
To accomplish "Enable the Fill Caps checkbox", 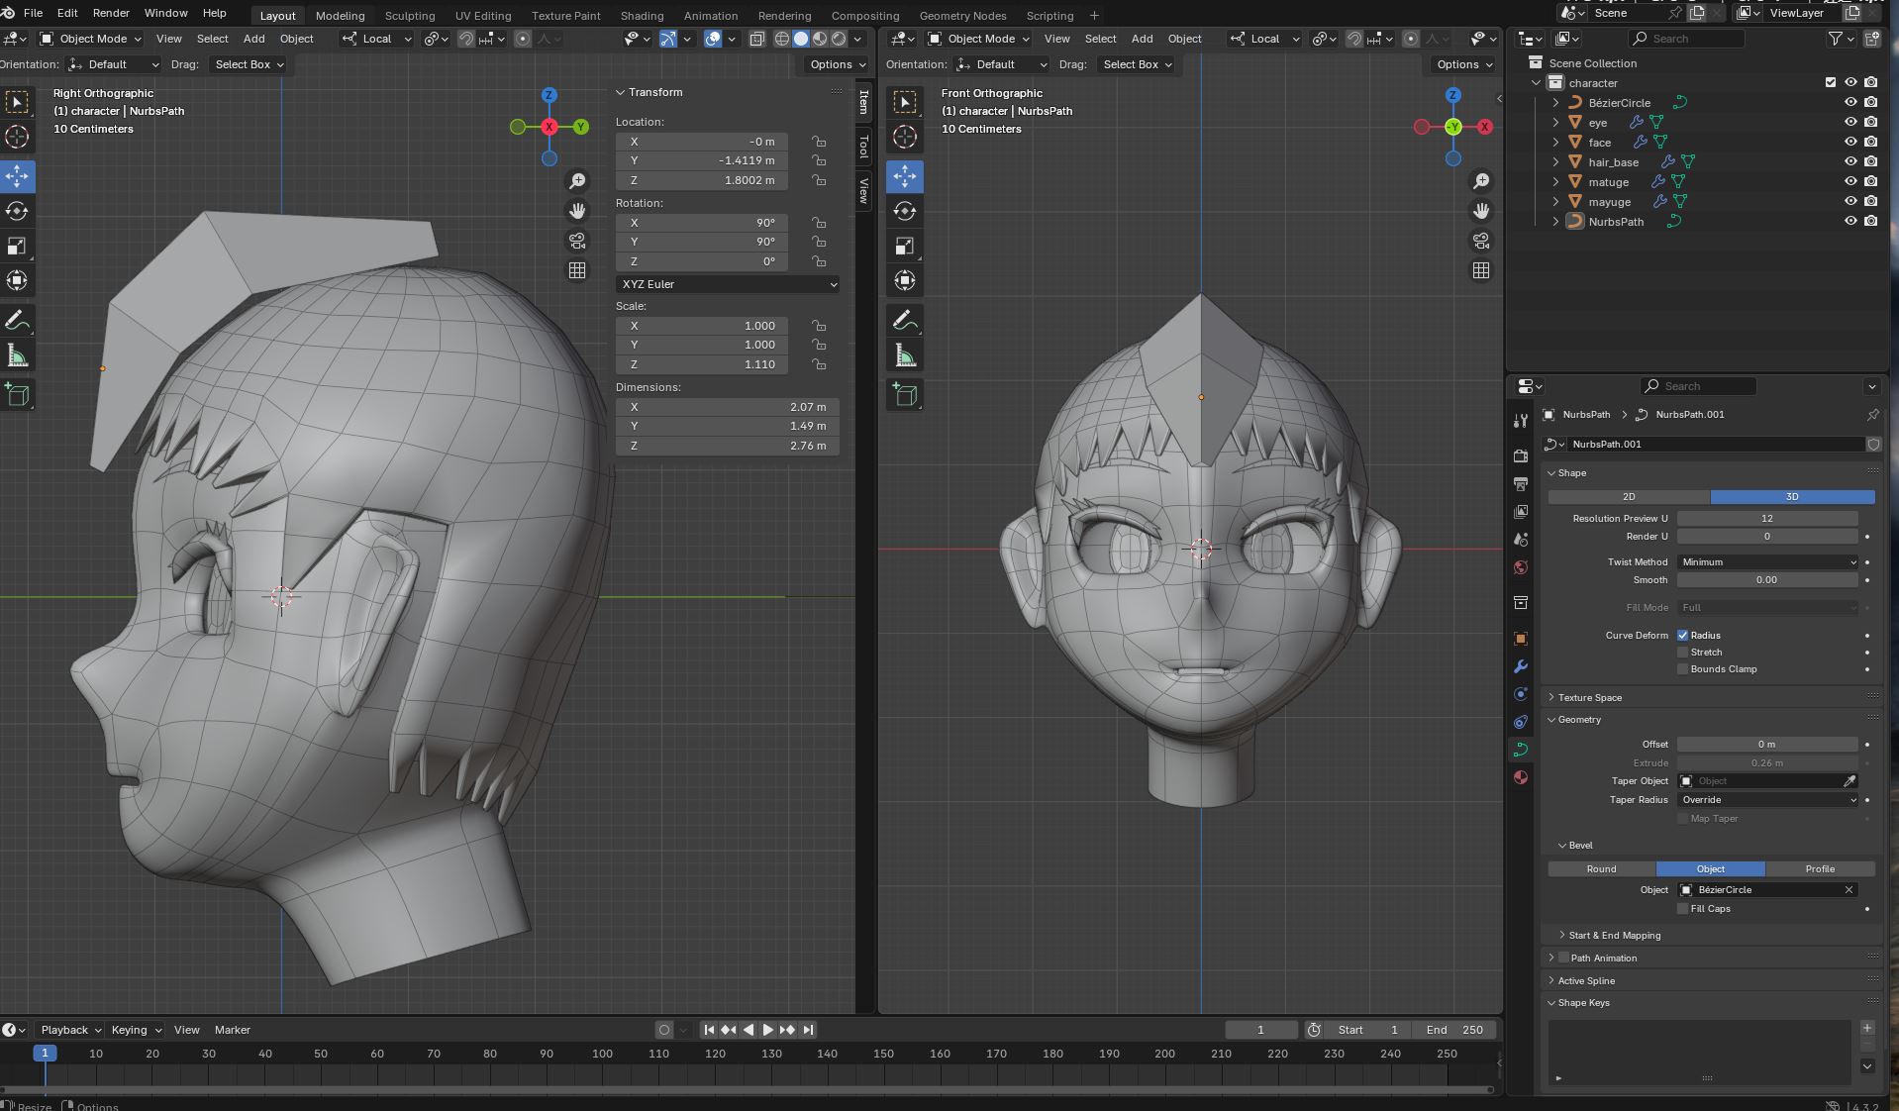I will [x=1682, y=909].
